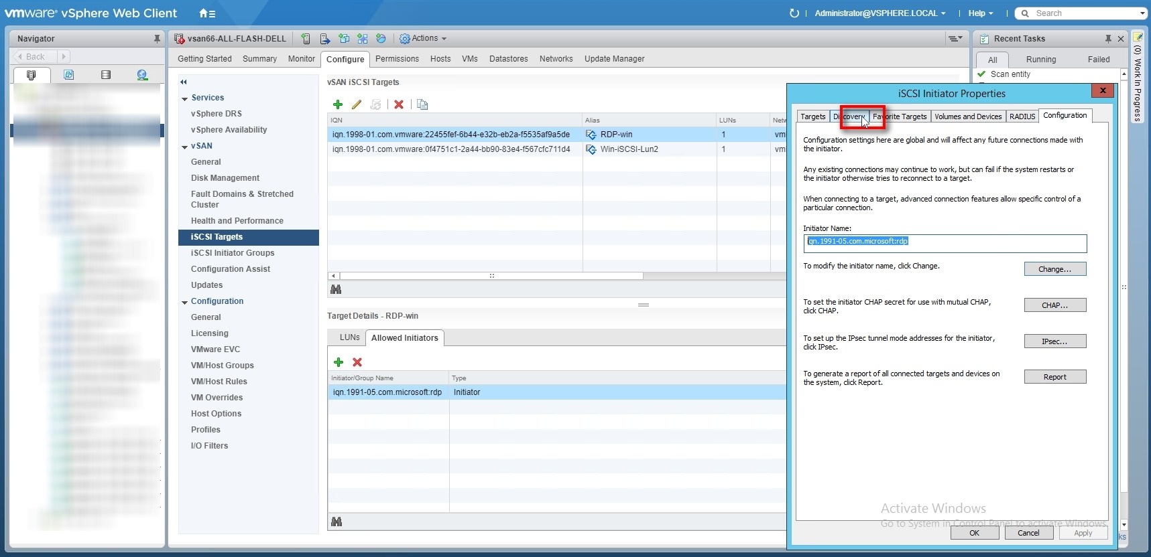Collapse the configure sidebar with double arrow

[x=184, y=82]
